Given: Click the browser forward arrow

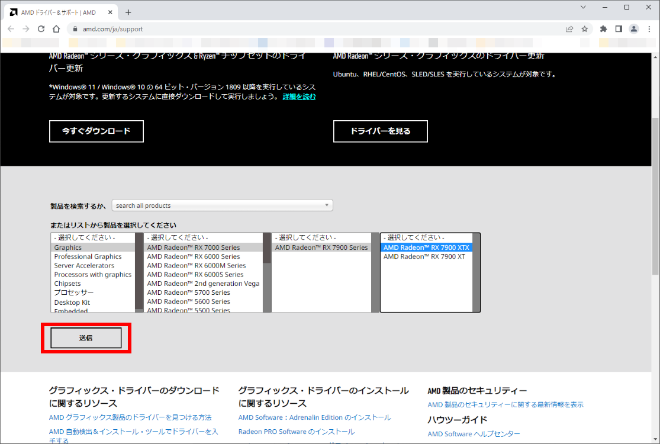Looking at the screenshot, I should (x=25, y=29).
